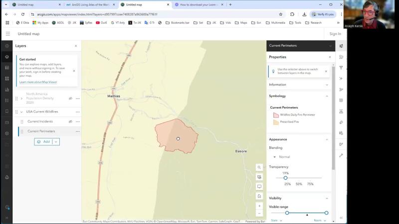This screenshot has height=224, width=399.
Task: Click the Wildfire Daily Fire Perimeter symbol swatch
Action: [276, 115]
